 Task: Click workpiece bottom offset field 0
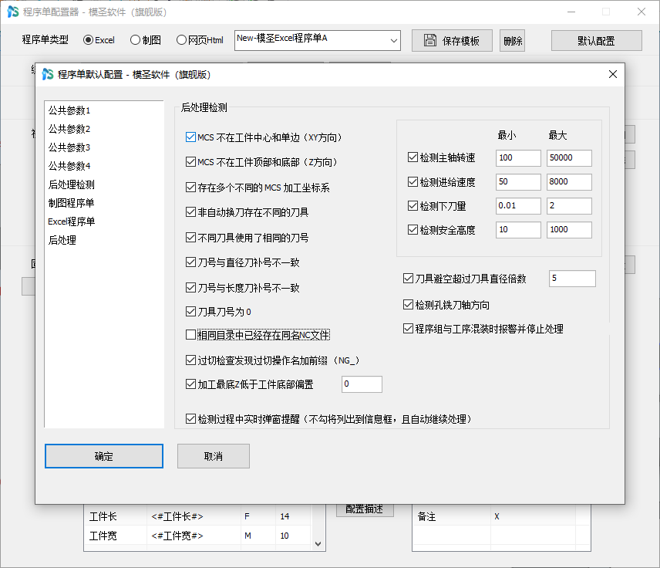(x=362, y=384)
